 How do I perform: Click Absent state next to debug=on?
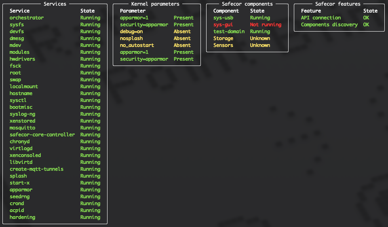pos(182,32)
